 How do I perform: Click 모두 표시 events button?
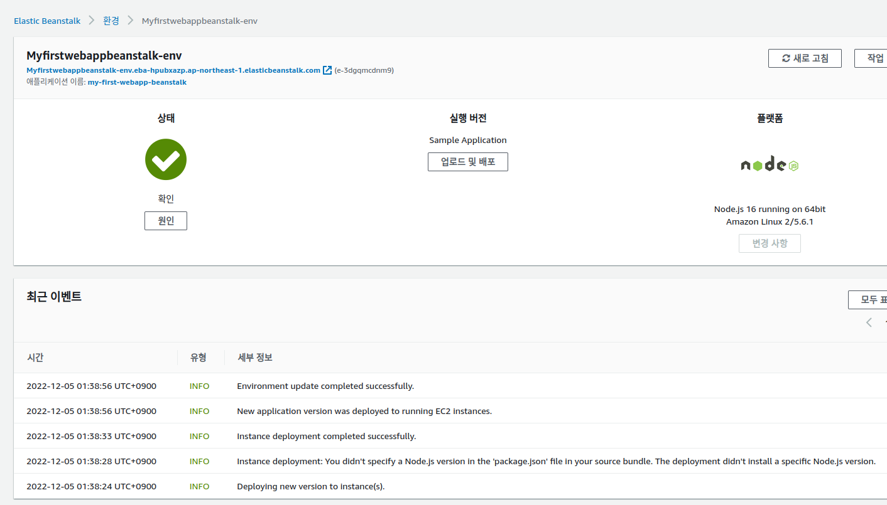(x=868, y=300)
